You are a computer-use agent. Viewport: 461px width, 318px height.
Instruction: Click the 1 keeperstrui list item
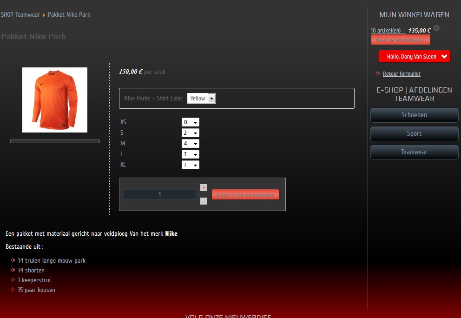(34, 280)
